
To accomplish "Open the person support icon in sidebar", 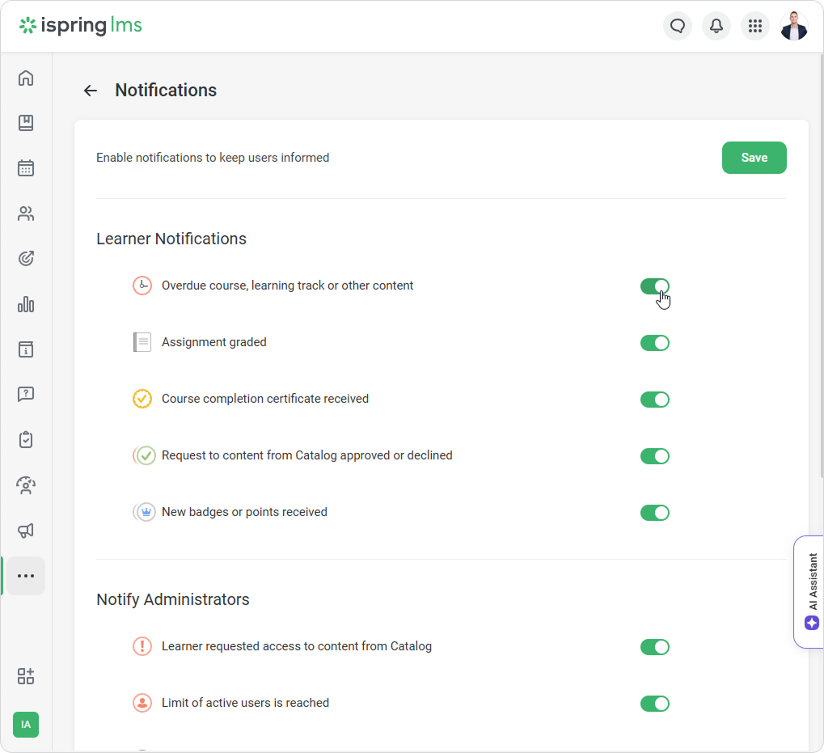I will click(26, 485).
